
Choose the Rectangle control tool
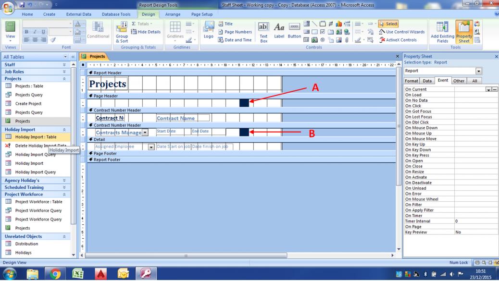click(x=314, y=32)
